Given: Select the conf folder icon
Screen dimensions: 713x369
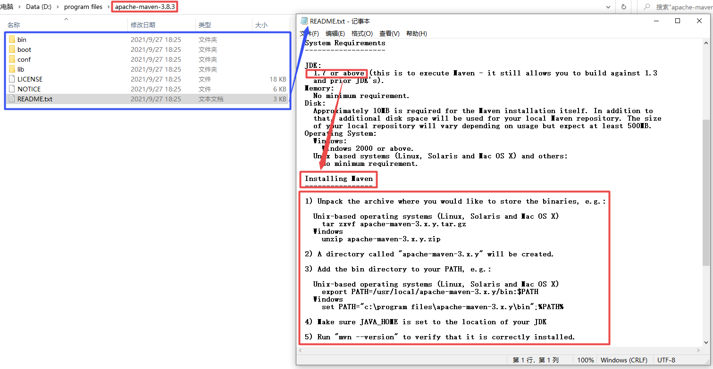Looking at the screenshot, I should (12, 59).
